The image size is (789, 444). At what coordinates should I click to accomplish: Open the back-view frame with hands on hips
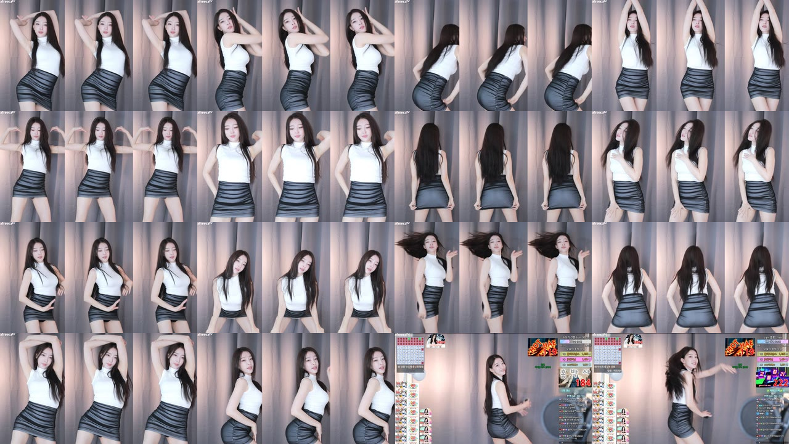pyautogui.click(x=690, y=277)
